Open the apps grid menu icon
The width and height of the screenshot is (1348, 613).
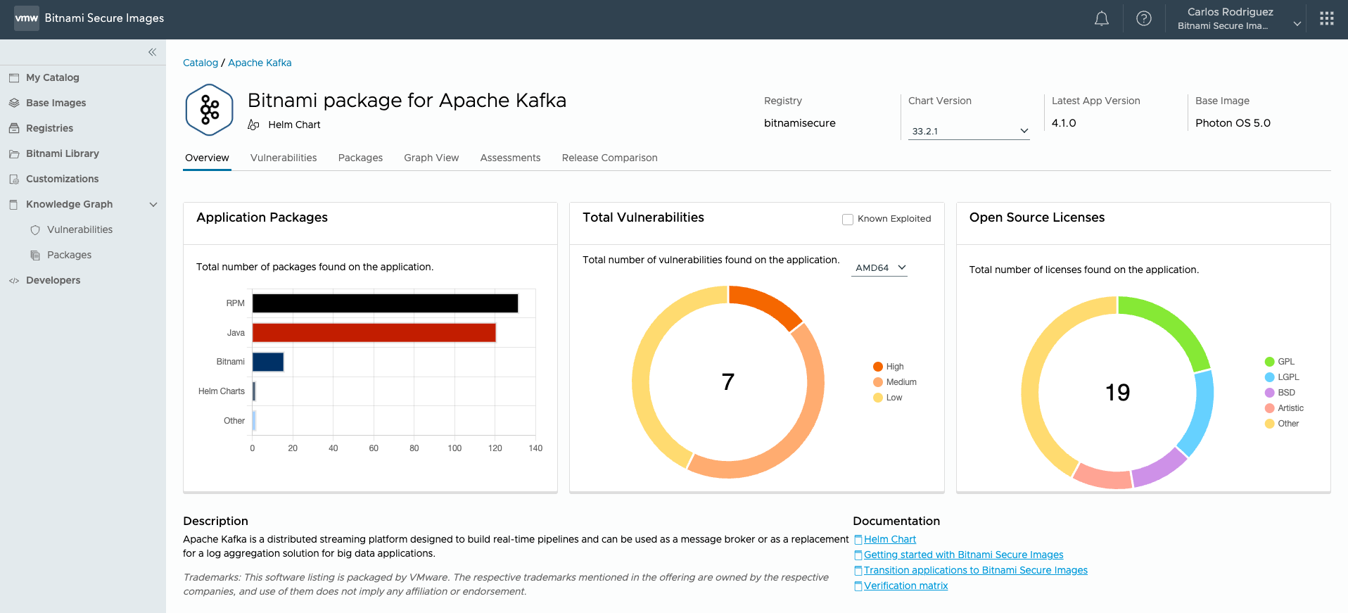tap(1326, 19)
